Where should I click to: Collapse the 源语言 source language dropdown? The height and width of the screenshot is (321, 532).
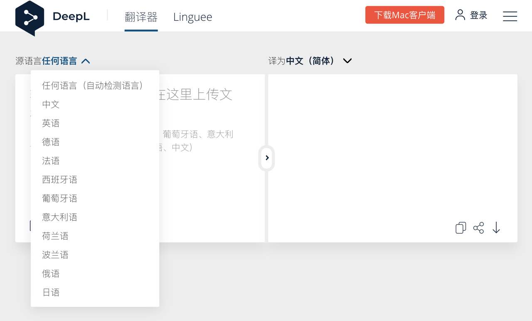(x=53, y=61)
